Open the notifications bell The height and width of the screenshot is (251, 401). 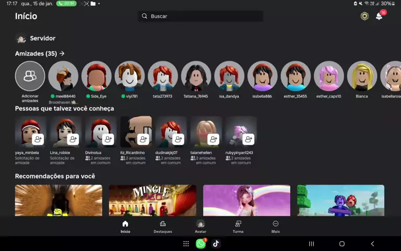tap(379, 16)
